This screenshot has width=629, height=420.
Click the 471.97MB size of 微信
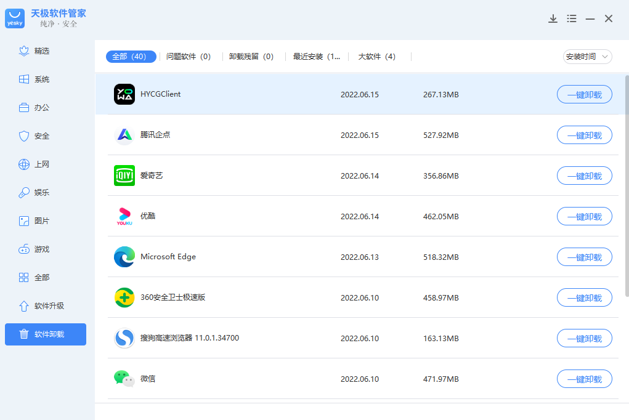click(x=441, y=379)
